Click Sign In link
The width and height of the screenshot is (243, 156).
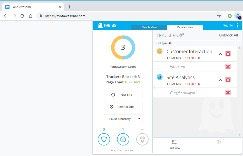(228, 25)
